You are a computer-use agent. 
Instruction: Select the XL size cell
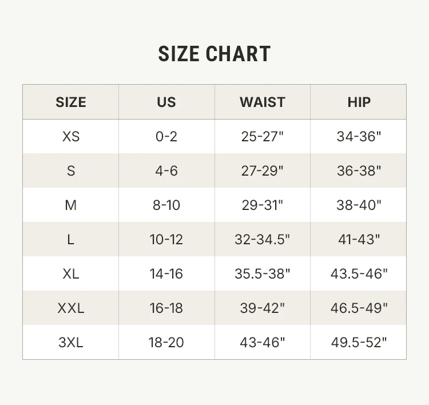[71, 274]
